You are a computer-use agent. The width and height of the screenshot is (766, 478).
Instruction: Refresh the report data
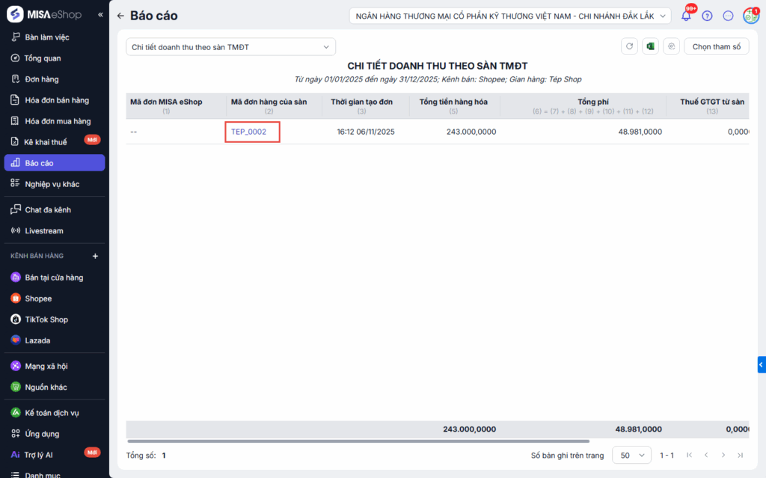(629, 46)
